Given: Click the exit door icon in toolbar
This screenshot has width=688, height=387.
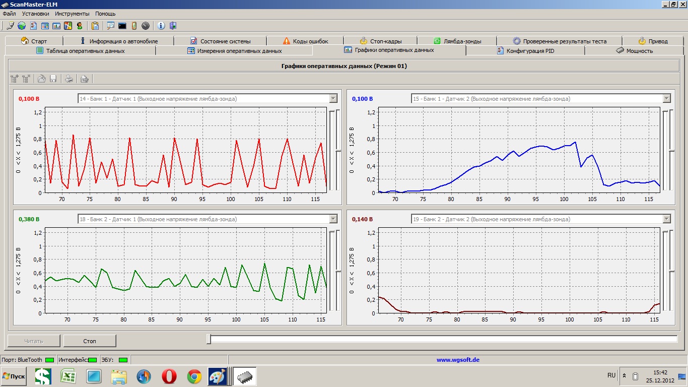Looking at the screenshot, I should [x=173, y=26].
